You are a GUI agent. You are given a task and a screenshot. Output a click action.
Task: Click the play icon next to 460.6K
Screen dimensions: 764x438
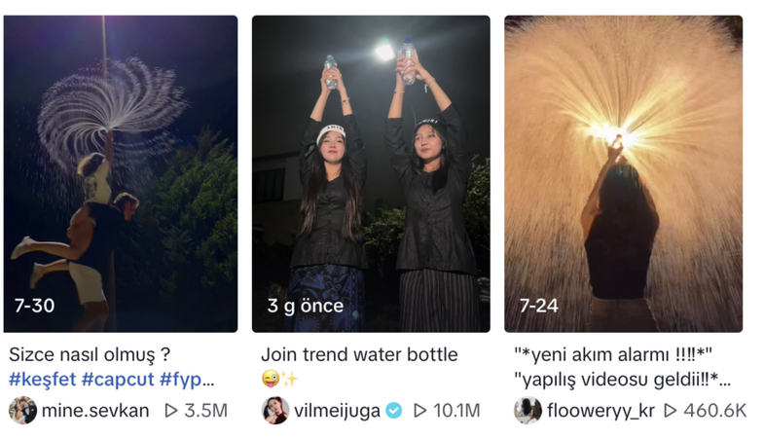(671, 411)
